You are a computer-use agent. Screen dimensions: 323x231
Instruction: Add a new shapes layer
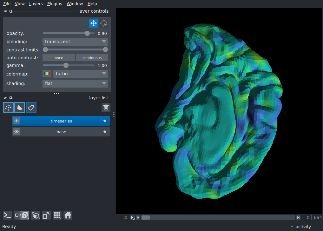click(20, 108)
